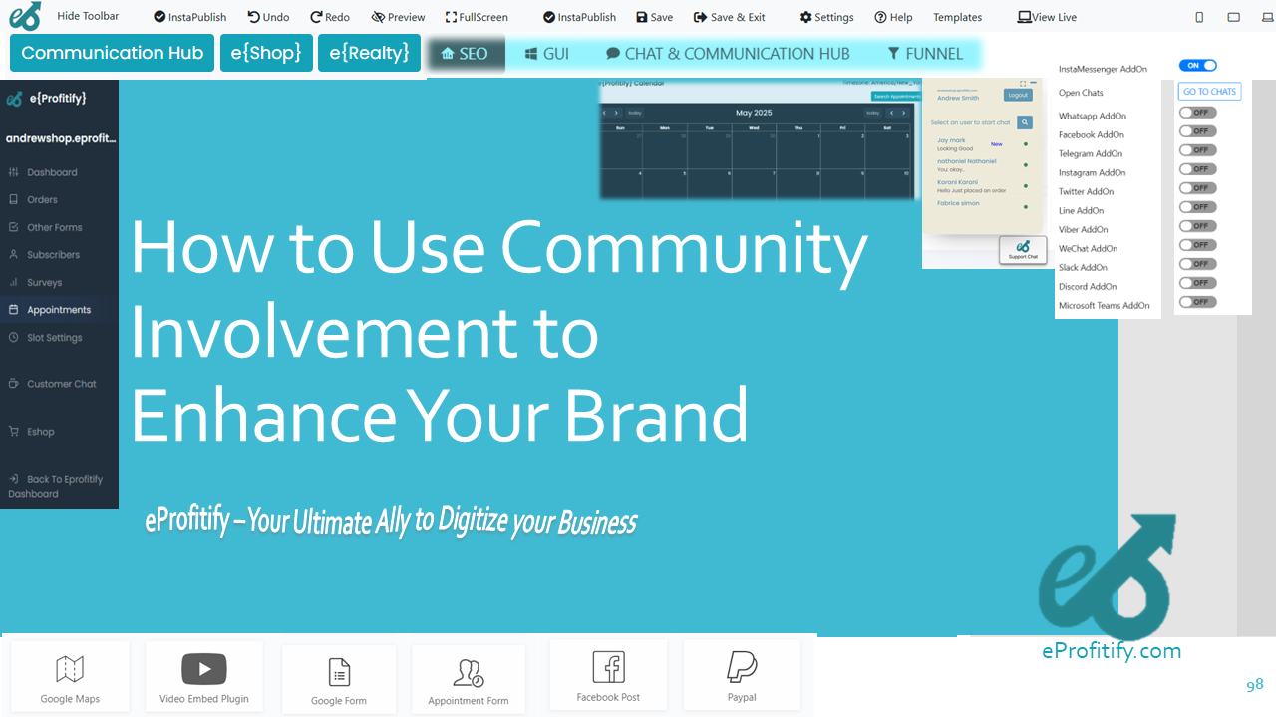Turn off the InstaMessenger AddOn toggle
This screenshot has width=1276, height=717.
(1197, 66)
